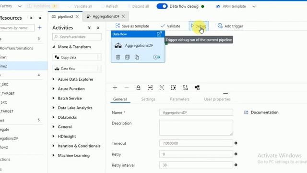The height and width of the screenshot is (173, 307).
Task: Click Save as template
Action: point(132,26)
